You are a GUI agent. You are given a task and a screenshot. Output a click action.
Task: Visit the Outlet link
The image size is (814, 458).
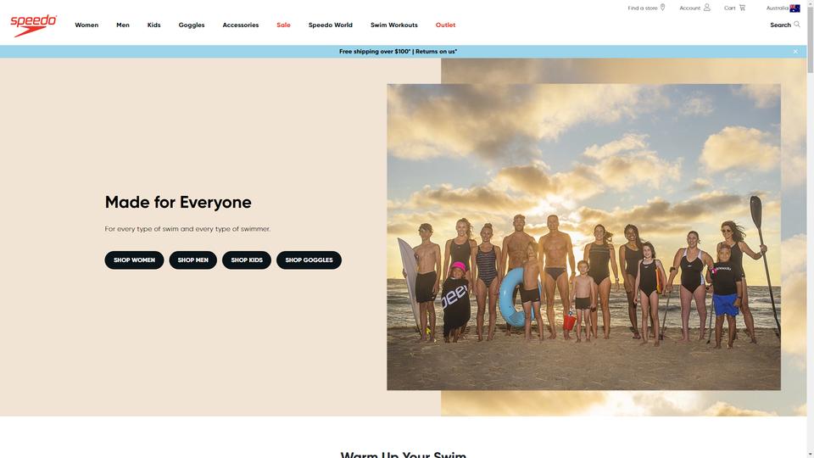pyautogui.click(x=445, y=25)
